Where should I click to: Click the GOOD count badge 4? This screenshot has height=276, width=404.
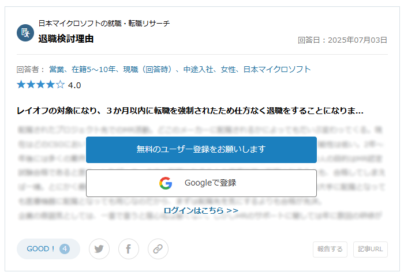(x=65, y=249)
